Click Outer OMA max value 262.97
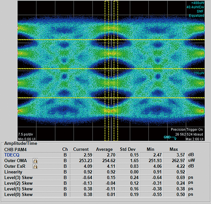Viewport: 211px width, 204px height. [178, 161]
